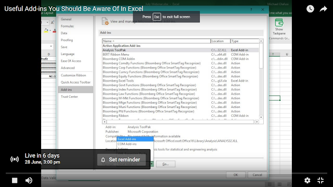Select Excel Add-ins in the Manage dropdown list

(135, 139)
